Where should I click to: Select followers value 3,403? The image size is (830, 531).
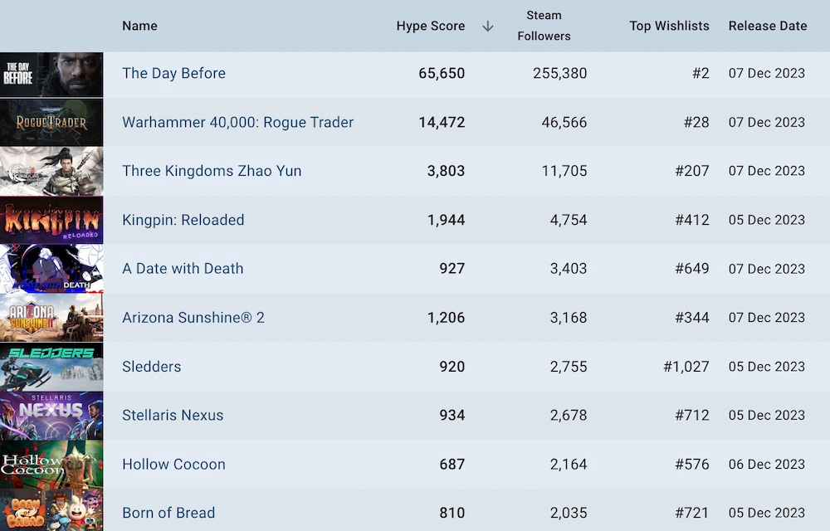point(568,269)
